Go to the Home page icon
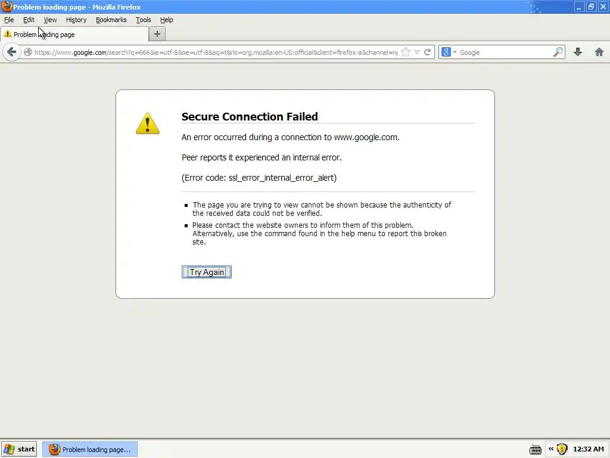 599,52
